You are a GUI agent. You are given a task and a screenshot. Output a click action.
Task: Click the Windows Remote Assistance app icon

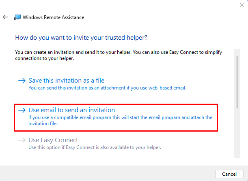click(17, 17)
